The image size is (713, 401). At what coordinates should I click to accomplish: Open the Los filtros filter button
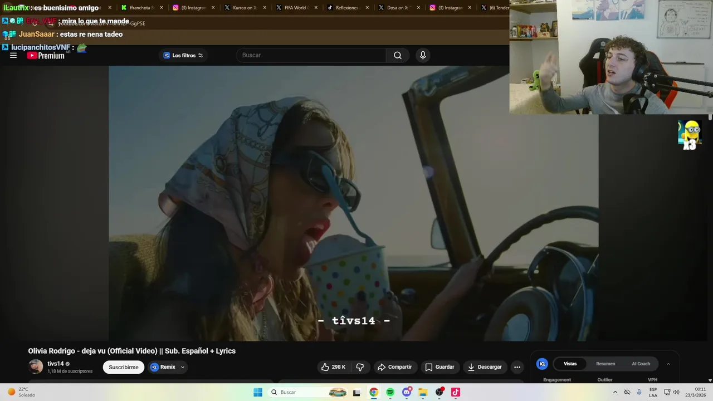pyautogui.click(x=183, y=55)
